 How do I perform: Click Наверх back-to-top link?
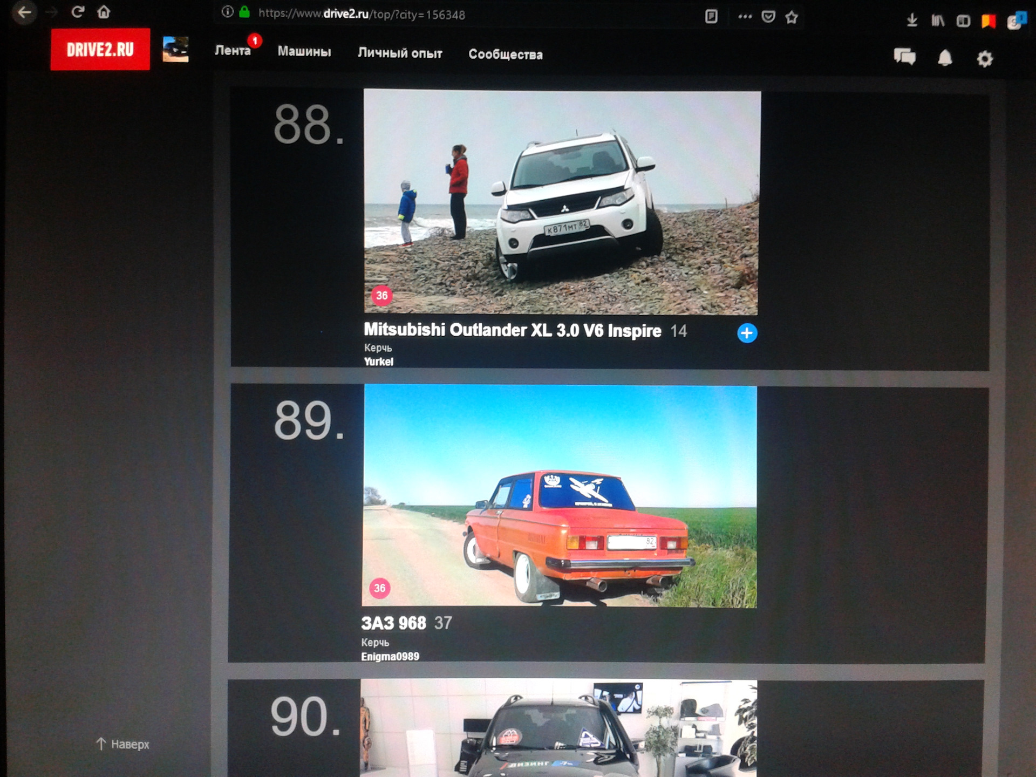[x=123, y=745]
